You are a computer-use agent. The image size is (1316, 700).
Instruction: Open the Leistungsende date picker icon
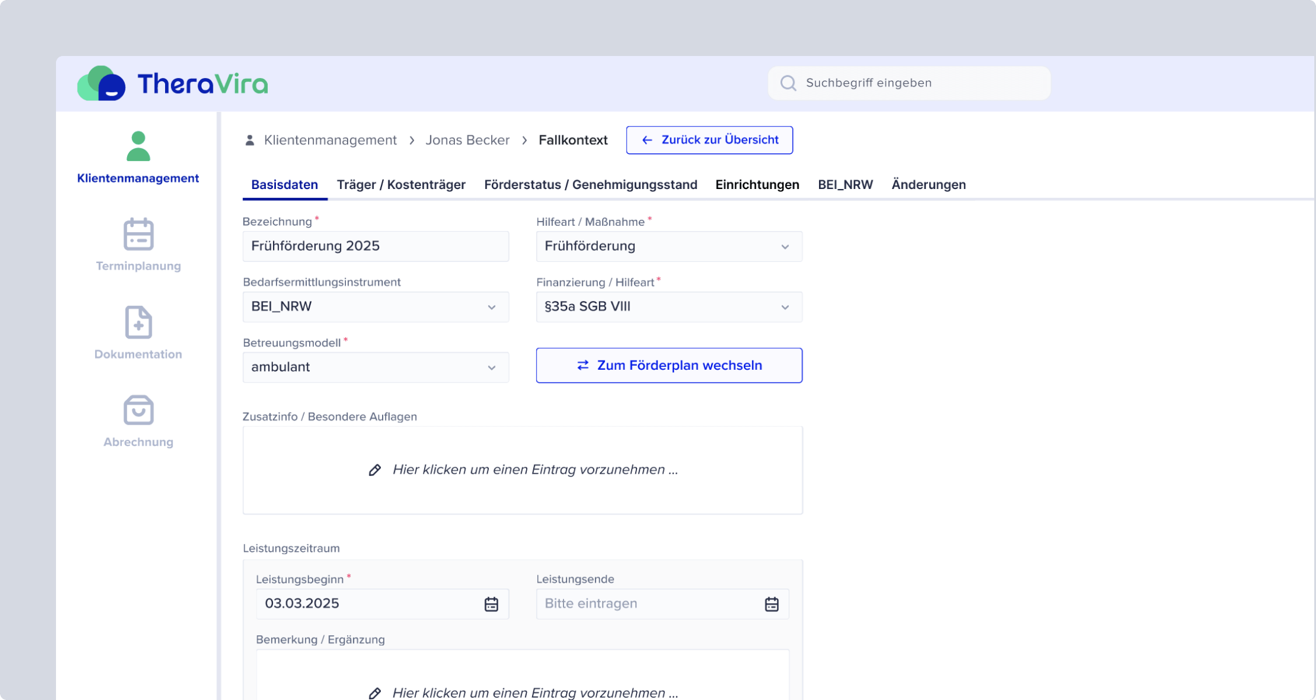pyautogui.click(x=771, y=604)
